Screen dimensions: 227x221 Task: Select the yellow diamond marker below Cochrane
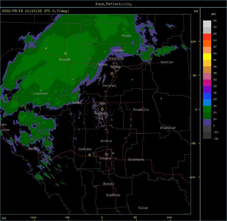90,155
